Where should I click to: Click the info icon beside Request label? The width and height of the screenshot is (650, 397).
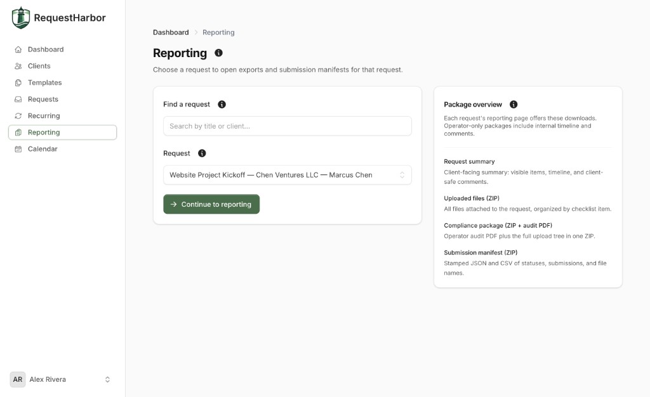[x=202, y=153]
